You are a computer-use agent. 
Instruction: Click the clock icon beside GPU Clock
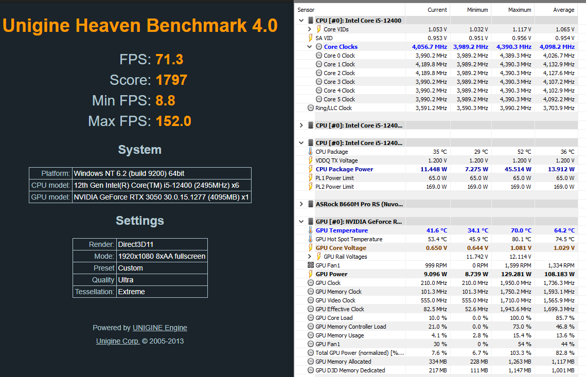pos(311,283)
